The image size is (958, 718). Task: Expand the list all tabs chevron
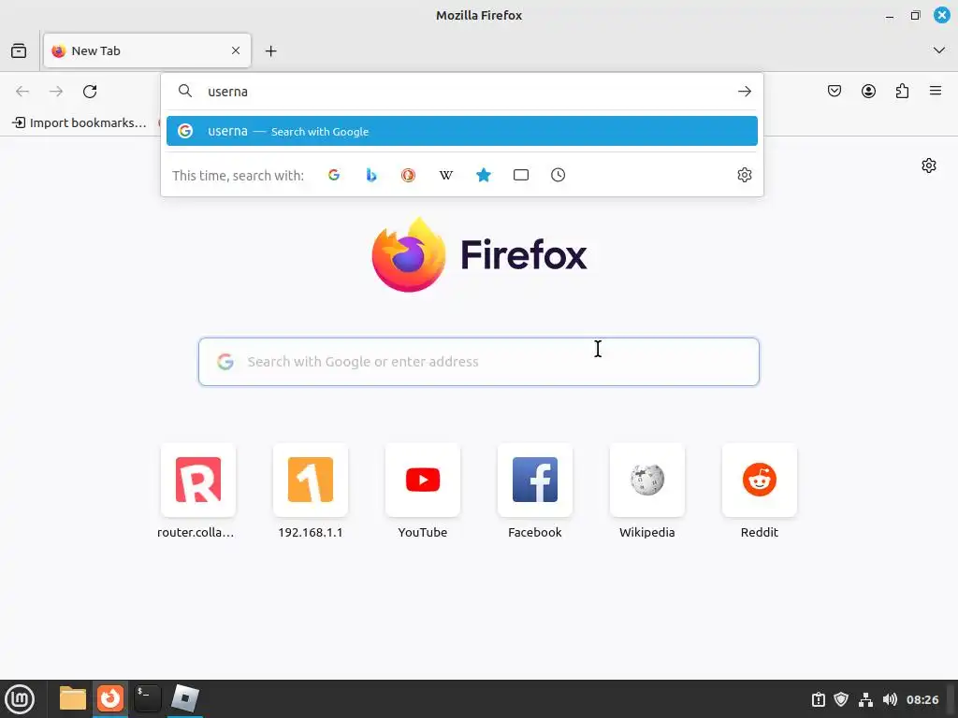[x=939, y=50]
